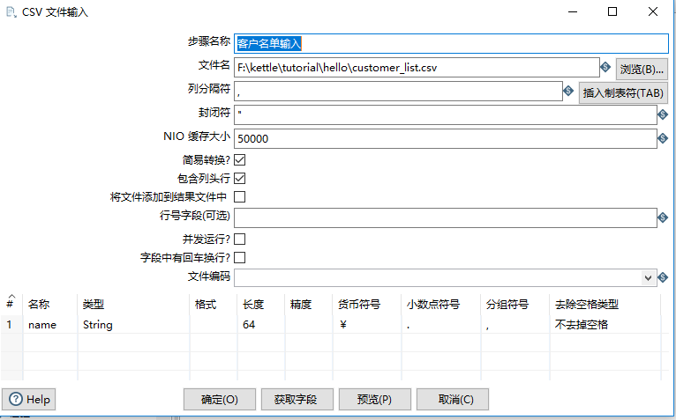Maximize the CSV 文件输入 window
Screen dimensions: 676x420
[x=612, y=11]
